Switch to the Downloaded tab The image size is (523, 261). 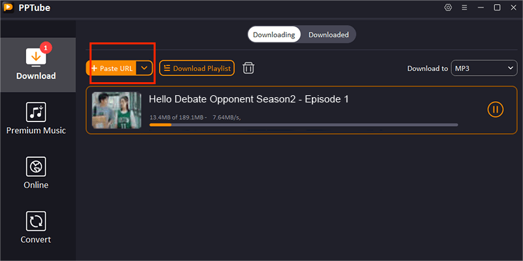point(328,35)
